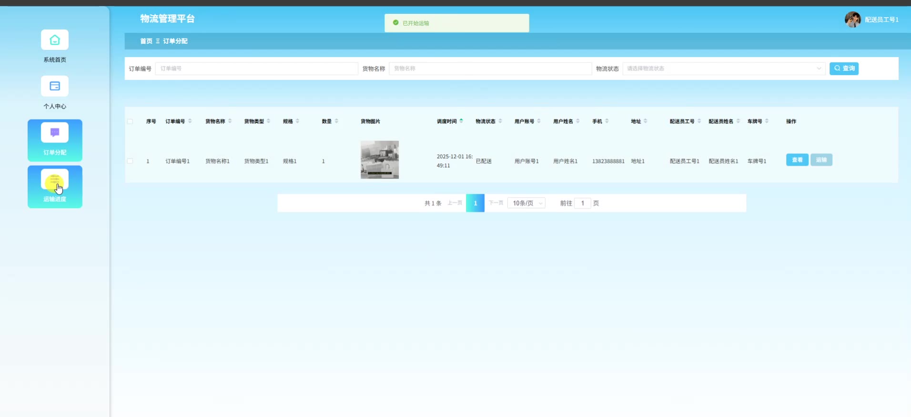Screen dimensions: 911x417
Task: Click the 操作 column header
Action: tap(791, 121)
